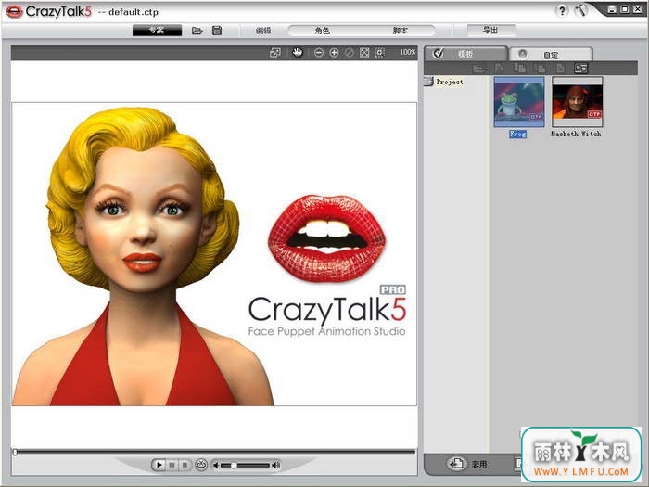Viewport: 649px width, 487px height.
Task: Stop the playback
Action: coord(185,465)
